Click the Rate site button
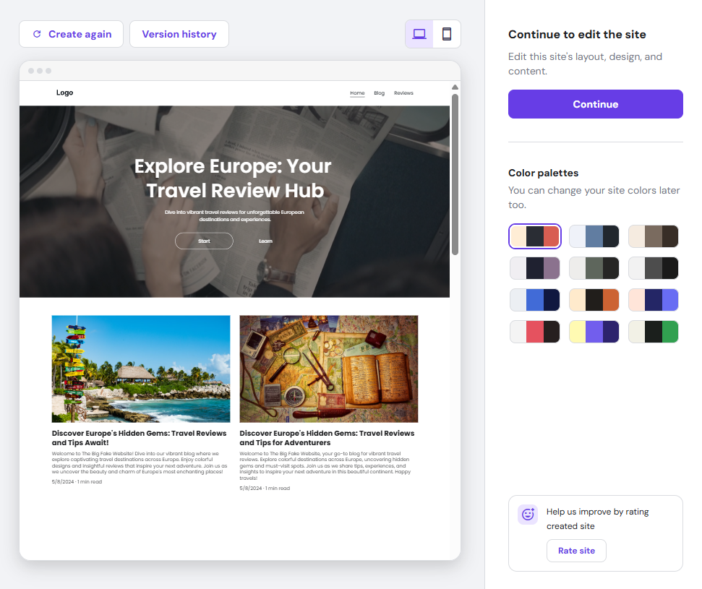 (576, 550)
